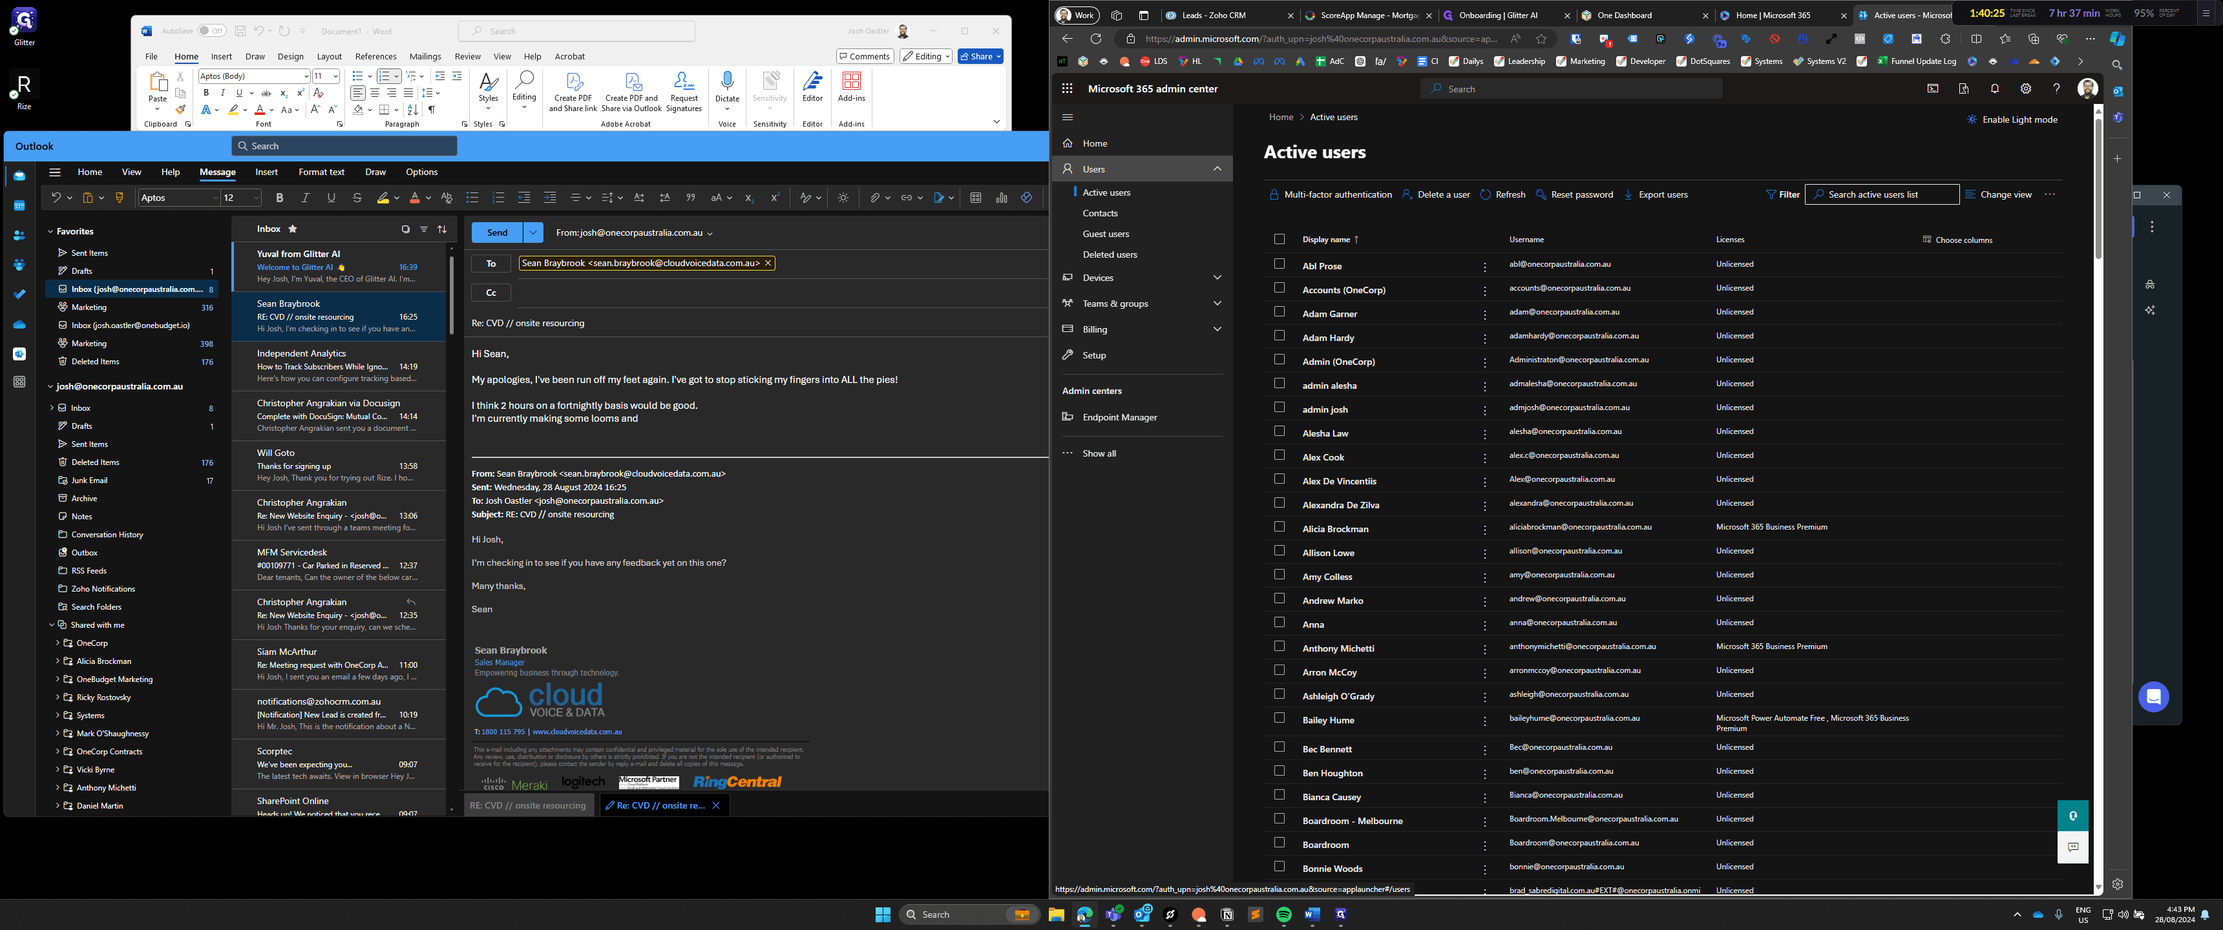
Task: Click Reset password in Active users
Action: coord(1574,195)
